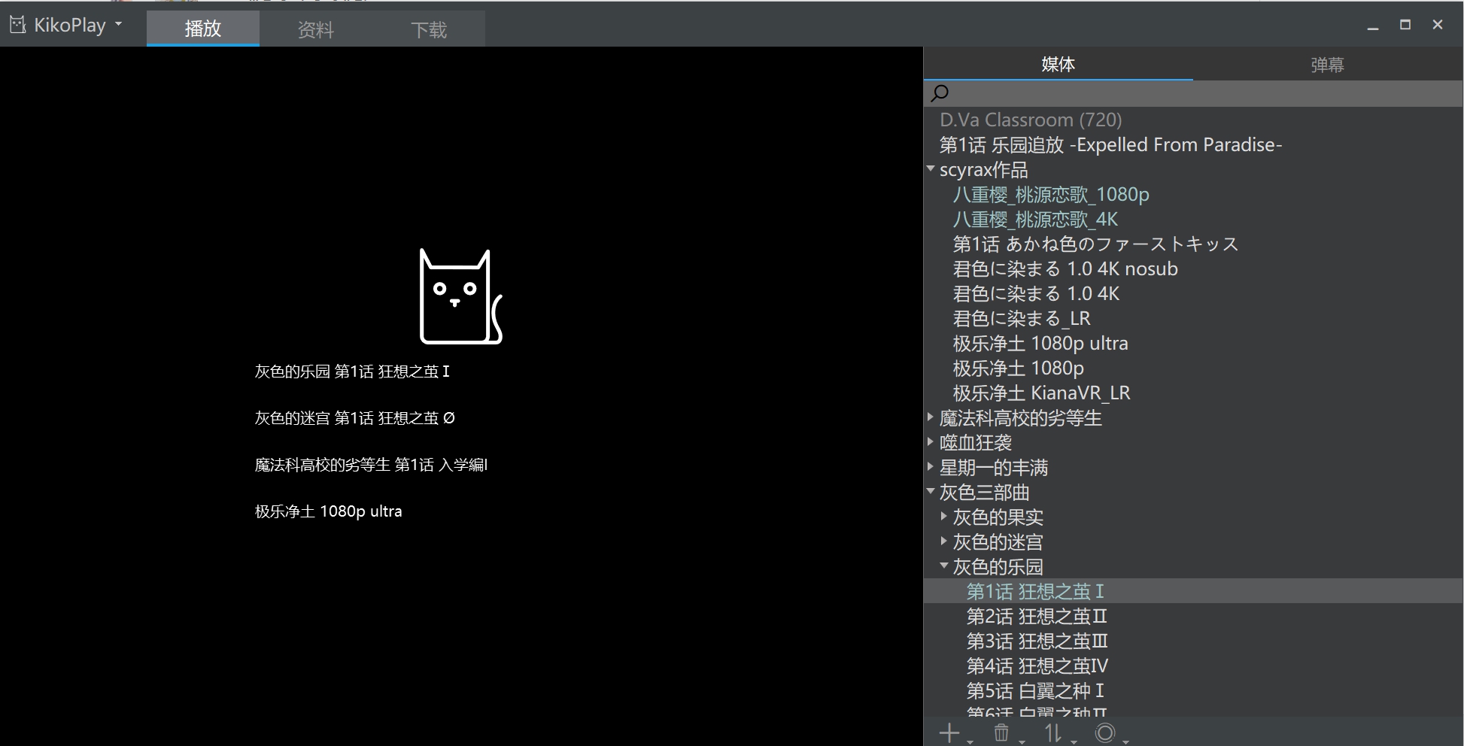
Task: Expand the 噬血狂袭 folder
Action: click(x=931, y=442)
